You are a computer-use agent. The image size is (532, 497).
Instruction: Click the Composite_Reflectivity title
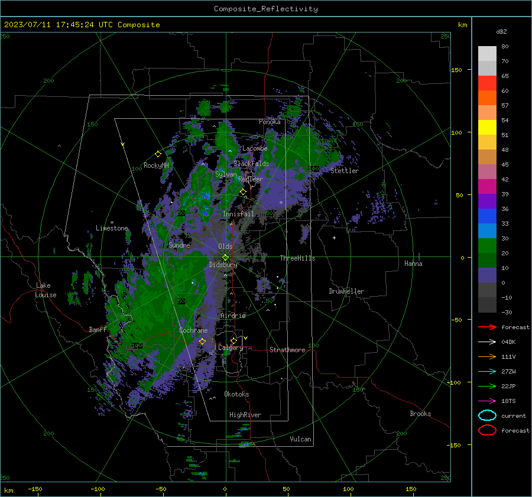pyautogui.click(x=266, y=9)
